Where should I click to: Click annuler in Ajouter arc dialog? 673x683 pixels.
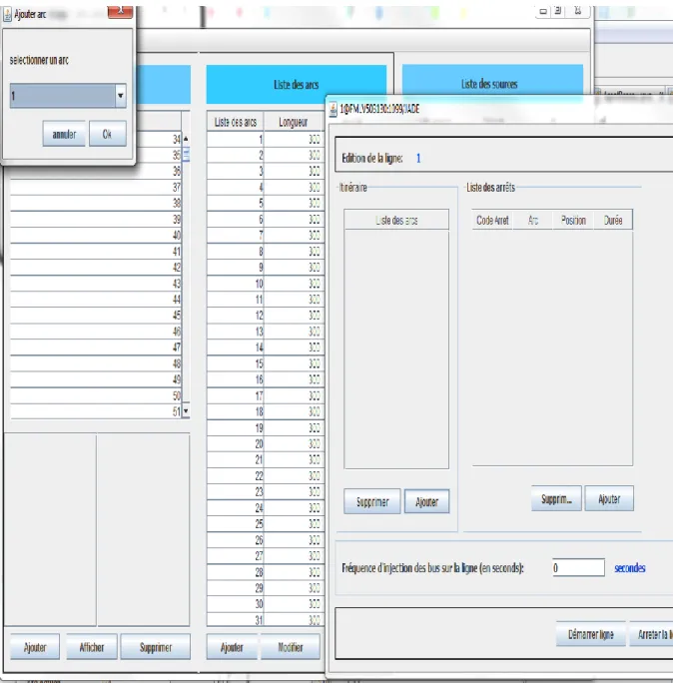tap(64, 134)
